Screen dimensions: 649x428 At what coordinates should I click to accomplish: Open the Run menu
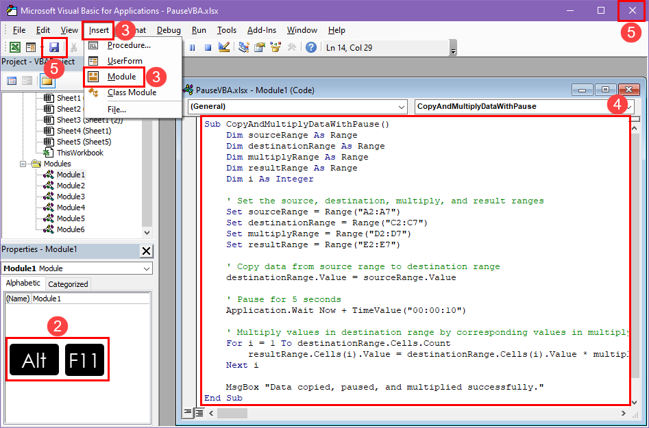[199, 30]
